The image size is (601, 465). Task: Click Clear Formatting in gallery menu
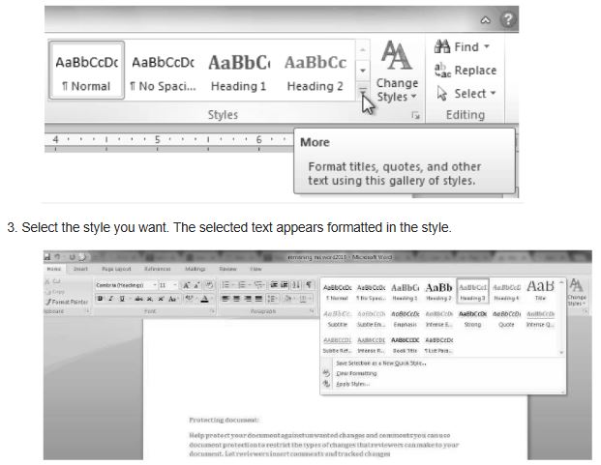coord(356,373)
